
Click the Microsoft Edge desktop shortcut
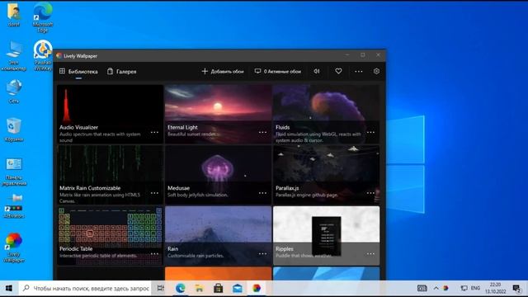[43, 17]
